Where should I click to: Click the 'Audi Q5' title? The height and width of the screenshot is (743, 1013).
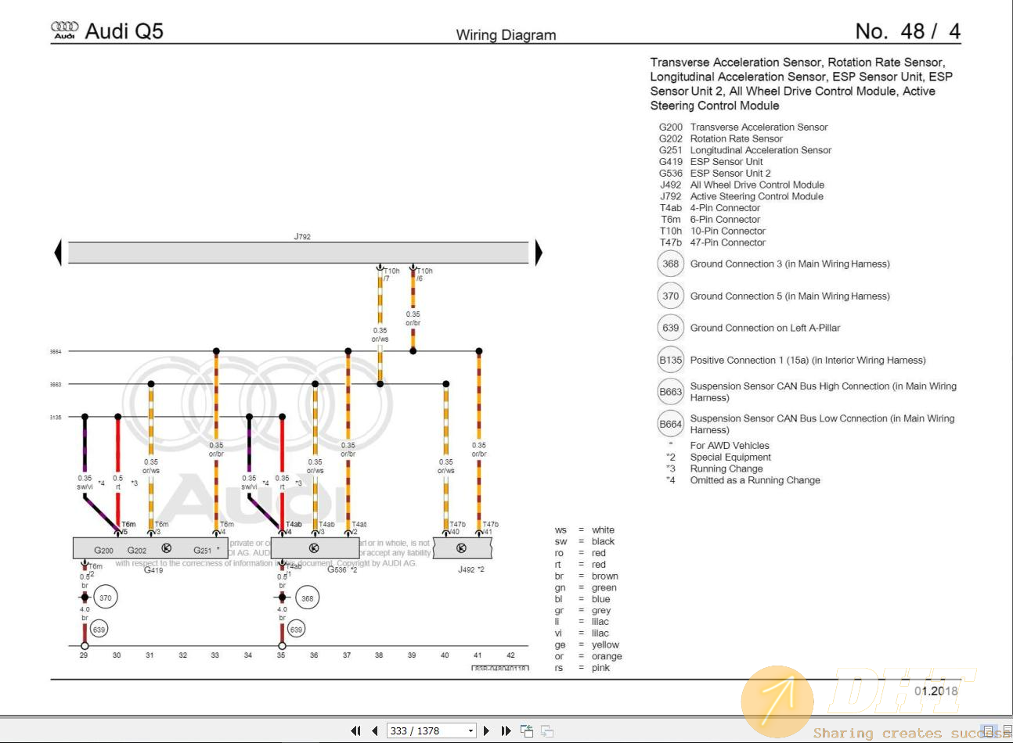point(124,31)
